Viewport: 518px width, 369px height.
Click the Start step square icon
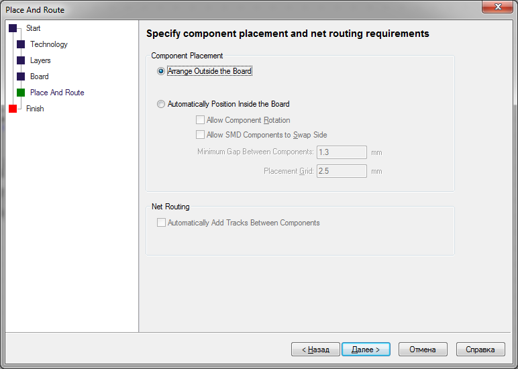click(13, 28)
